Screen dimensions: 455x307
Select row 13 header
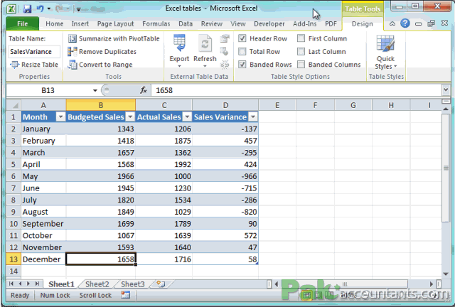click(14, 259)
